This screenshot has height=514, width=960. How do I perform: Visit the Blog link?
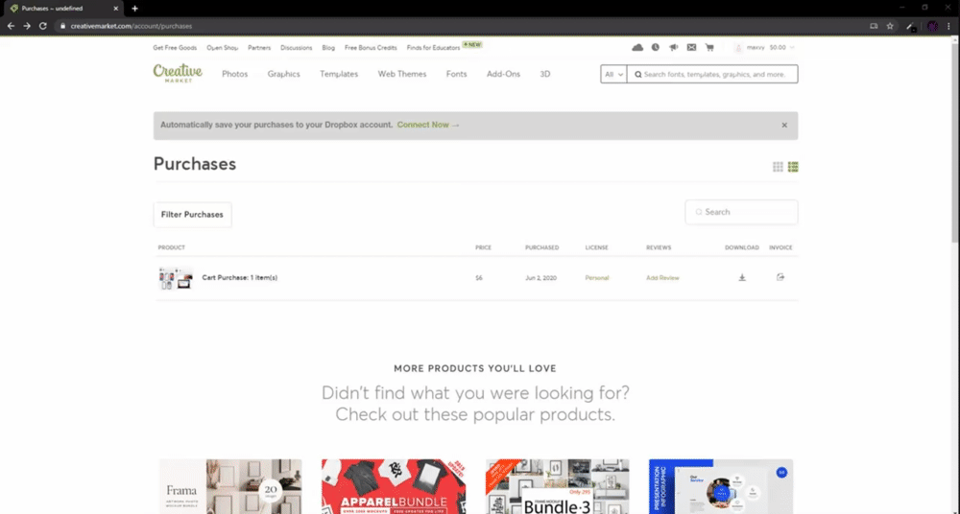tap(328, 48)
